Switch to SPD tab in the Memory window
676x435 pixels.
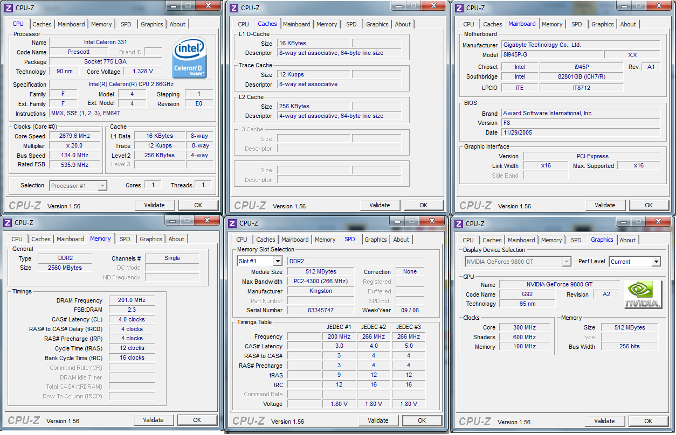pyautogui.click(x=125, y=239)
